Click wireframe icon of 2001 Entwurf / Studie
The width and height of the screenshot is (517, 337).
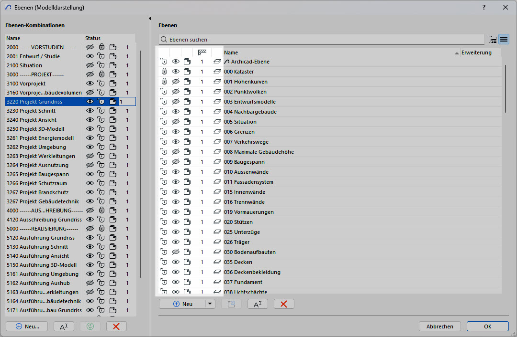click(x=113, y=56)
